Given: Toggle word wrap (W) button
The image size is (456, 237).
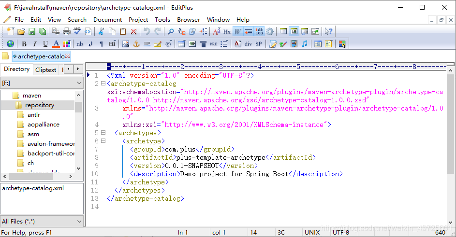Looking at the screenshot, I should 237,31.
